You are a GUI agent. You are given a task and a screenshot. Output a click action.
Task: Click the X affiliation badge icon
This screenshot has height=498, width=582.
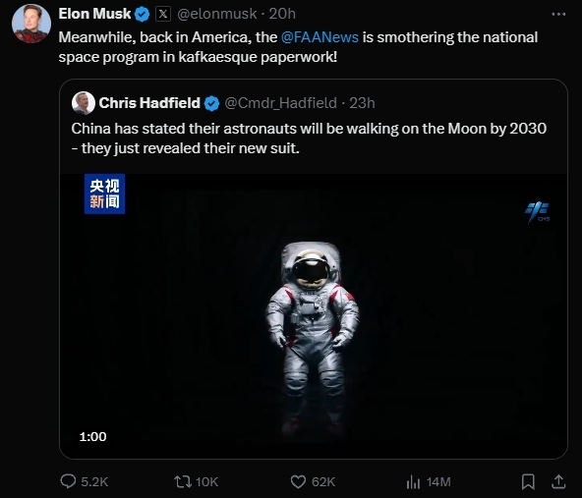click(163, 14)
